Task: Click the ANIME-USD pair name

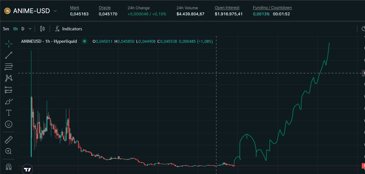Action: 31,11
